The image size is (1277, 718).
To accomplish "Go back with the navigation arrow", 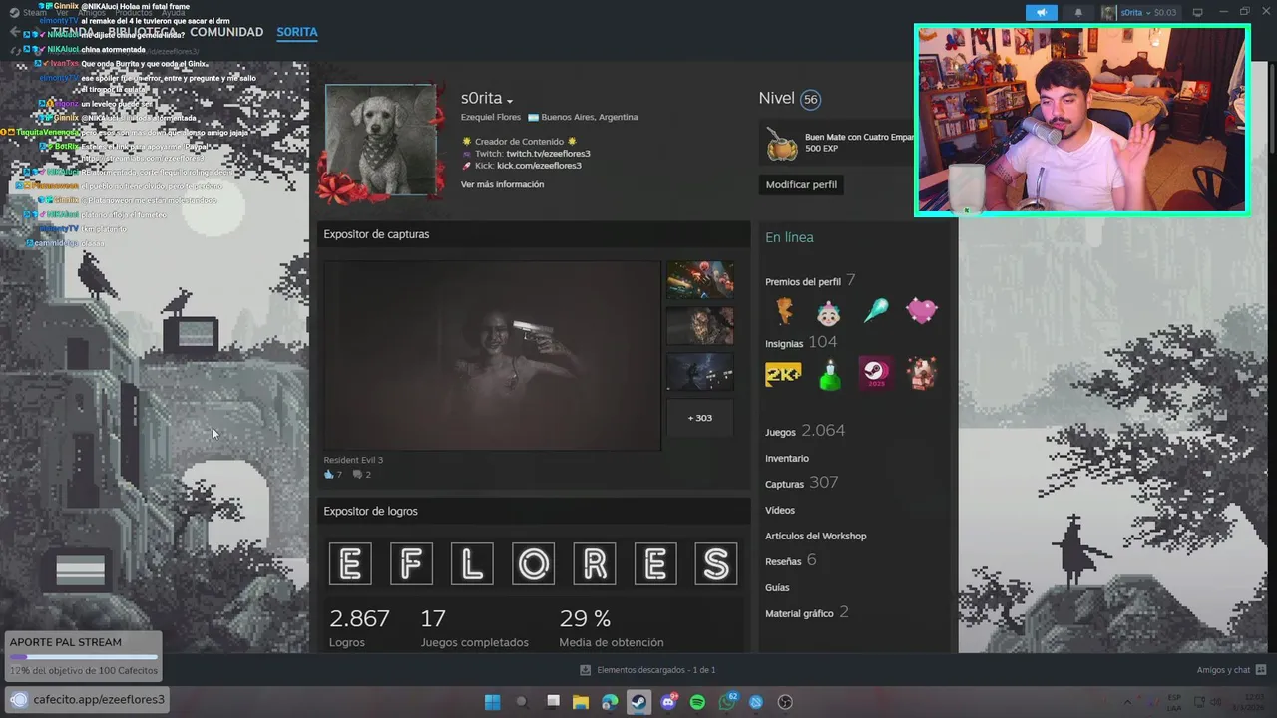I will click(14, 32).
